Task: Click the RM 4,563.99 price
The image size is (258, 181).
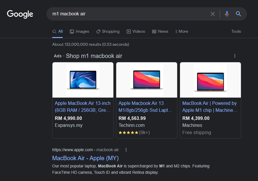Action: (x=132, y=118)
